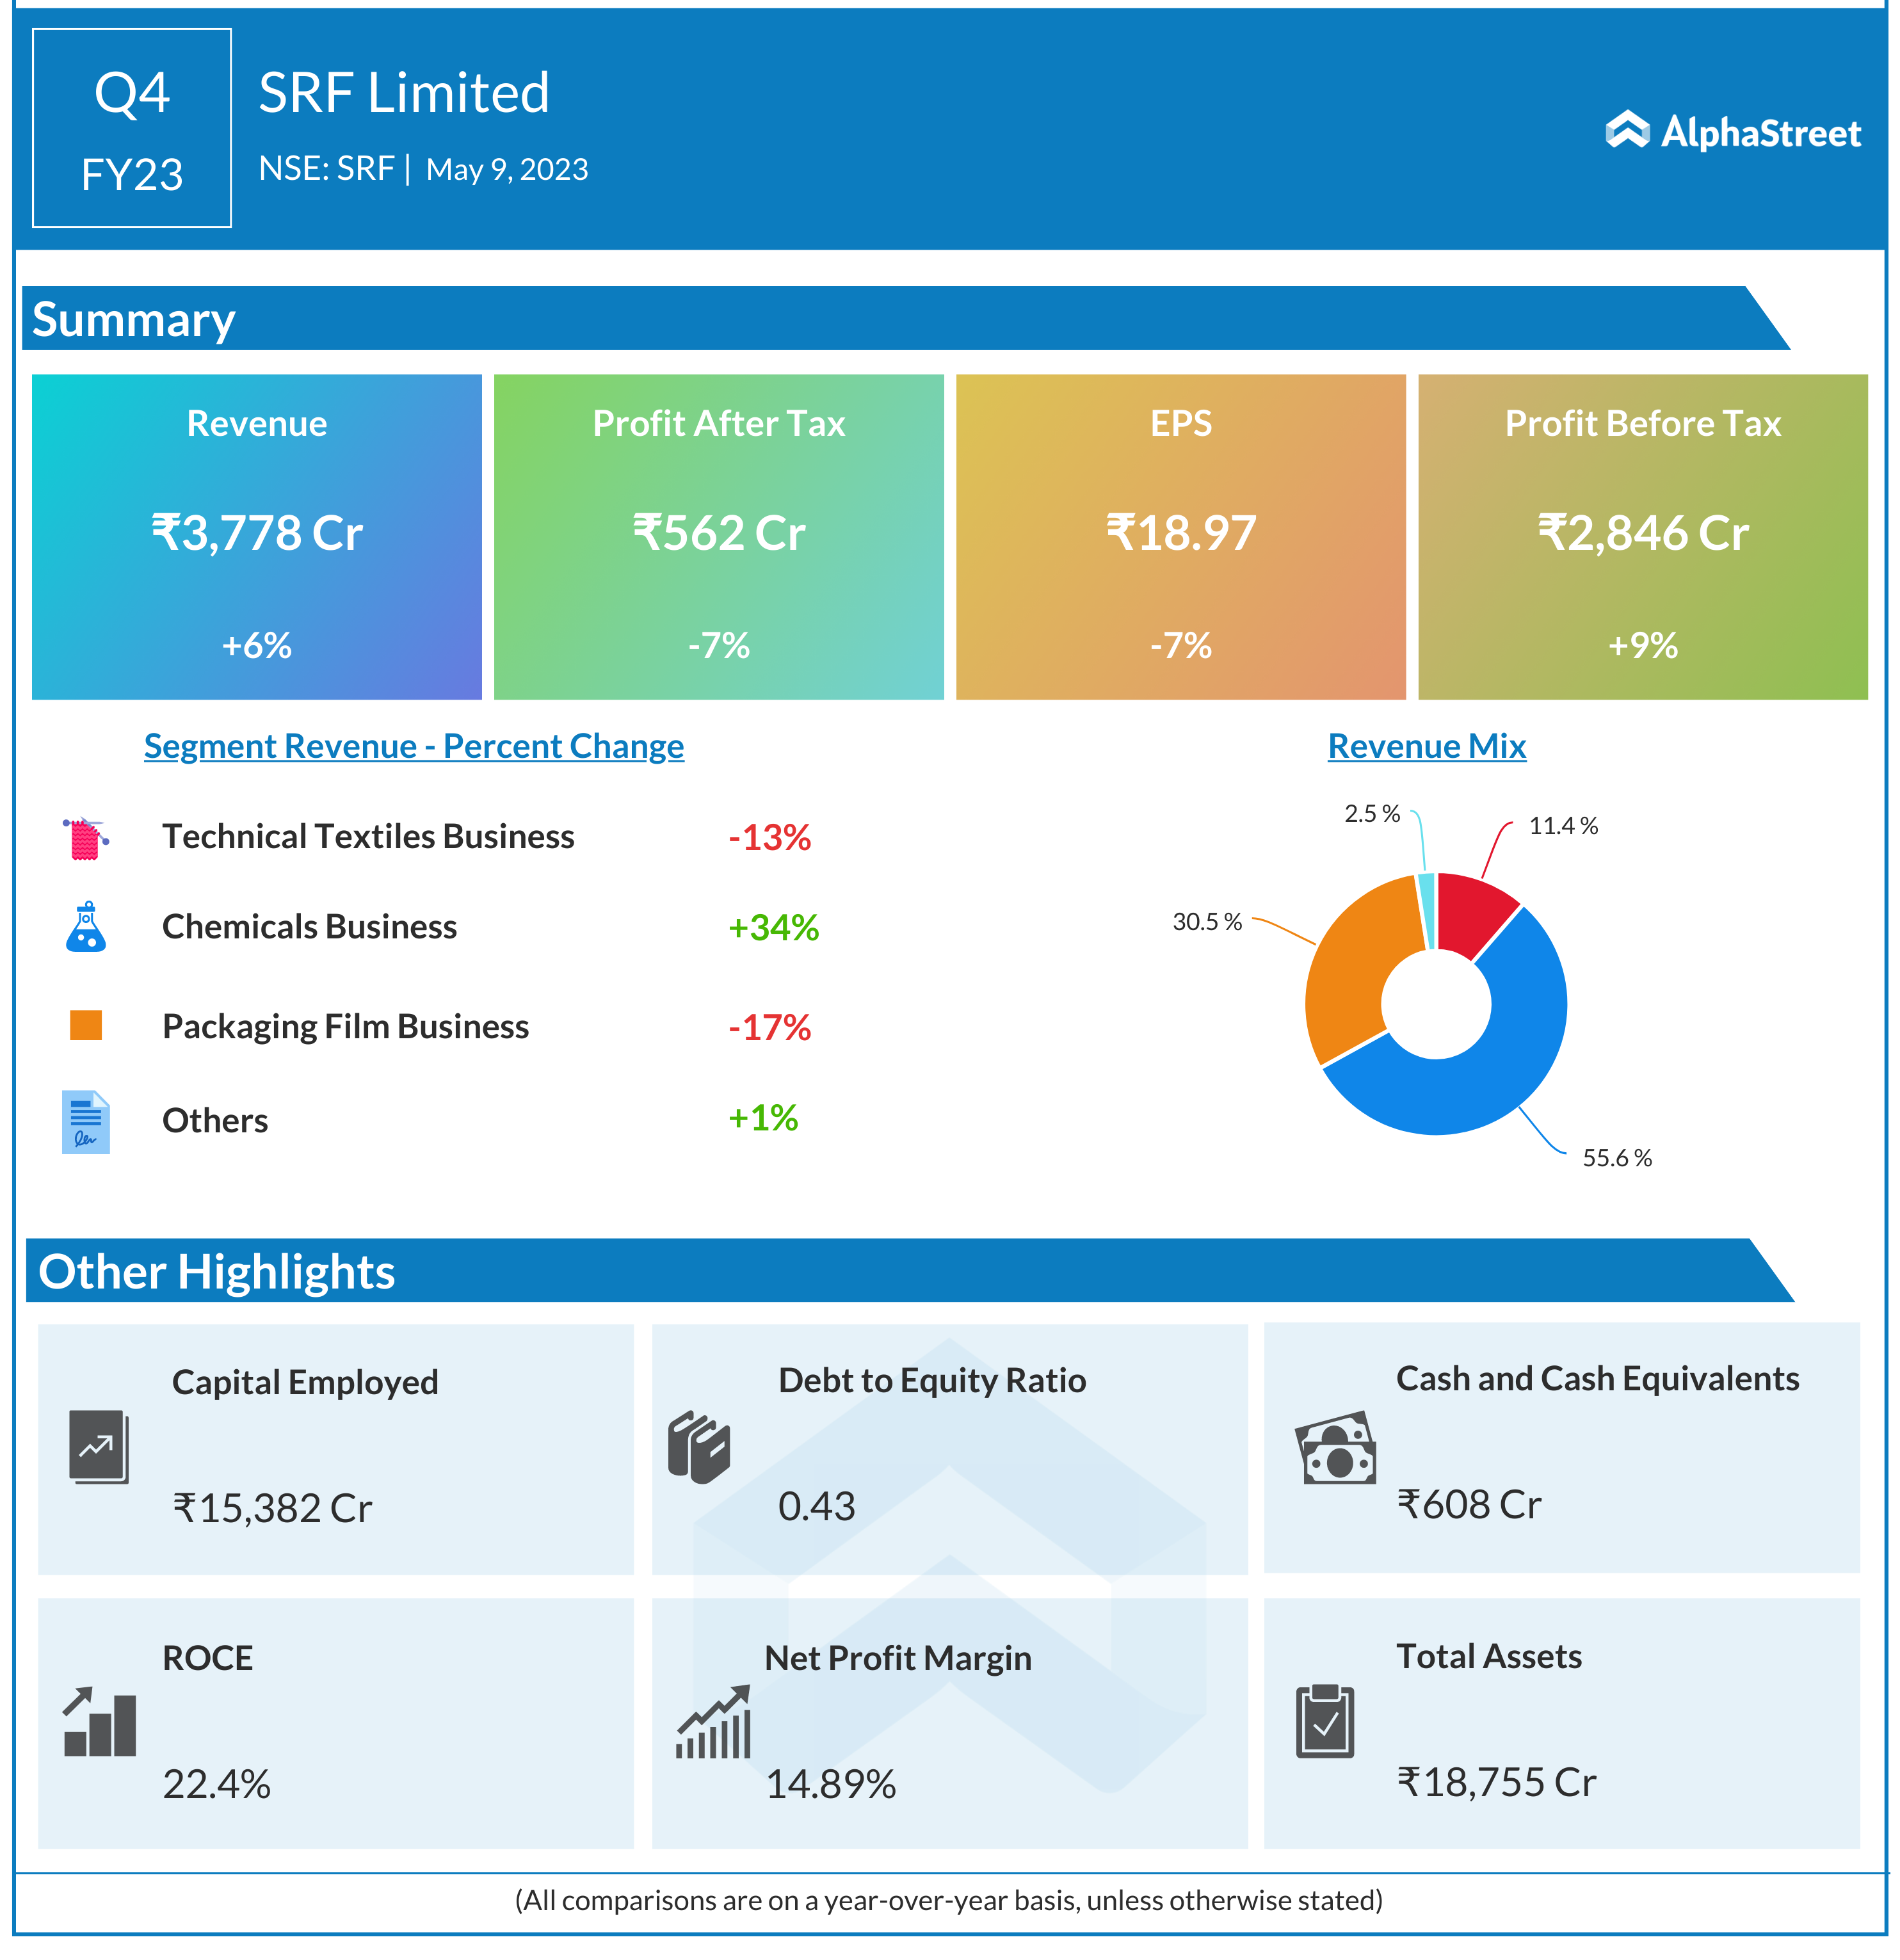This screenshot has width=1900, height=1960.
Task: Click the Total Assets clipboard icon
Action: (1324, 1721)
